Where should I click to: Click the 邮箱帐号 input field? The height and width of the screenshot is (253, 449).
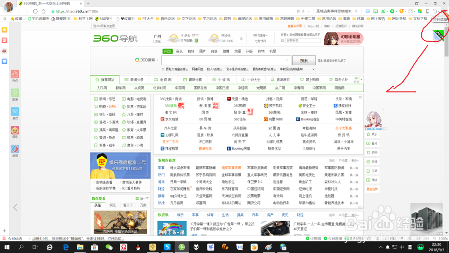pyautogui.click(x=303, y=41)
